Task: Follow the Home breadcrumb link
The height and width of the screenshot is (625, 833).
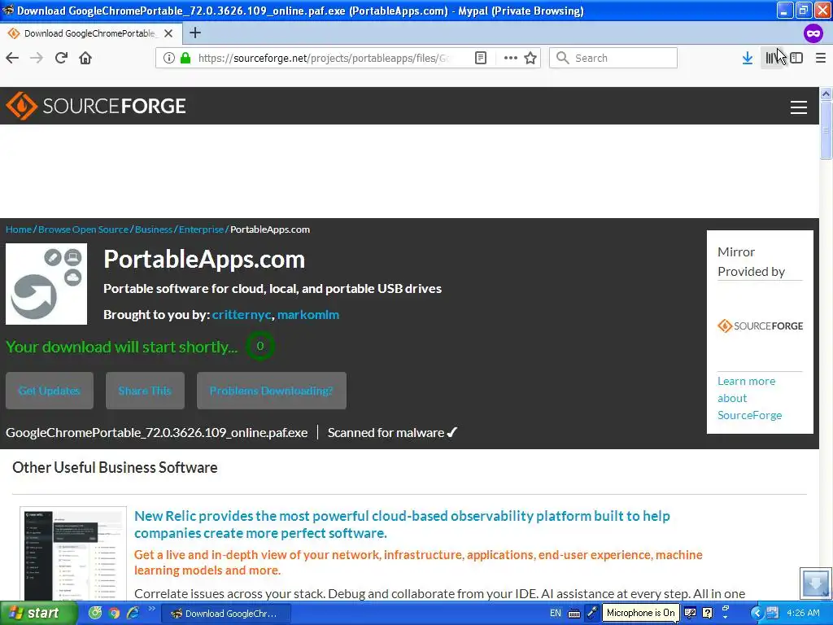Action: 19,229
